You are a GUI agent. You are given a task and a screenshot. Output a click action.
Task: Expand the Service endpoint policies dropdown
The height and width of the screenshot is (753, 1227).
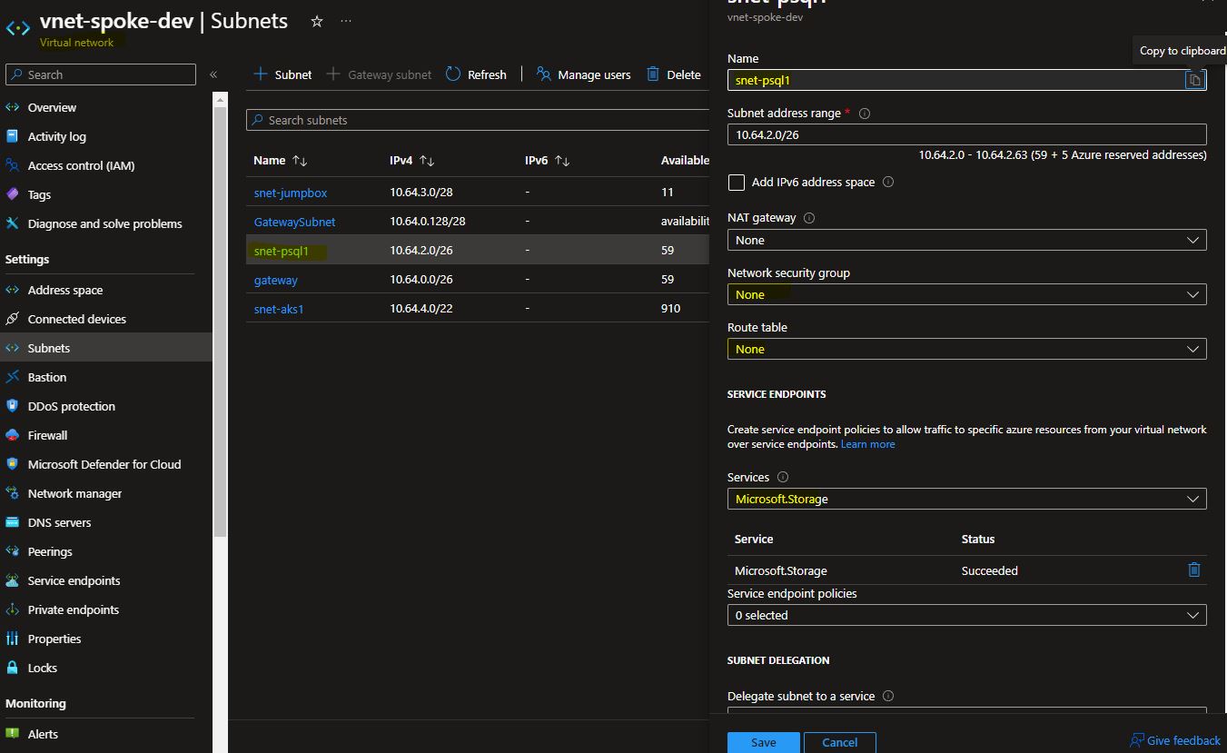point(966,615)
